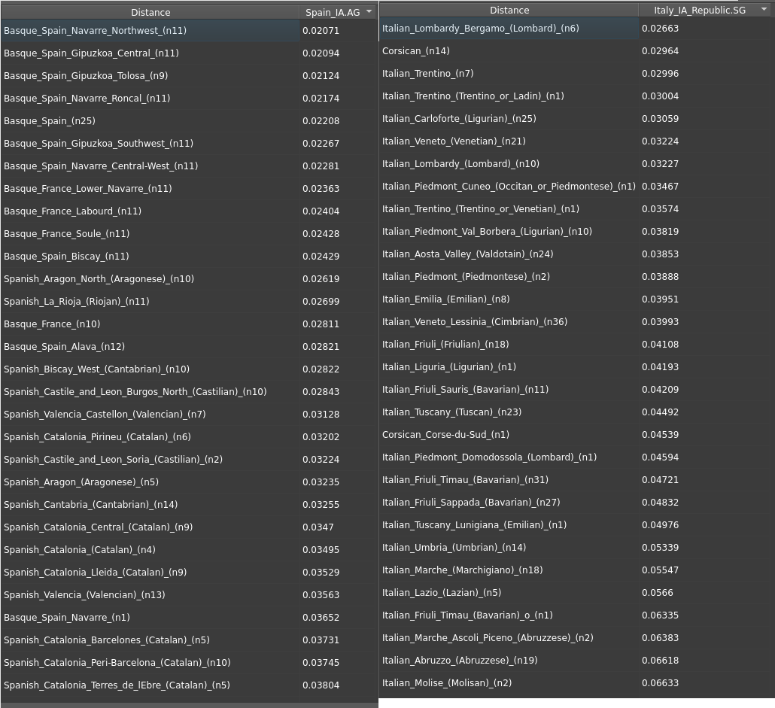
Task: Open the Spain_IA.AG column sort arrow
Action: pyautogui.click(x=369, y=12)
